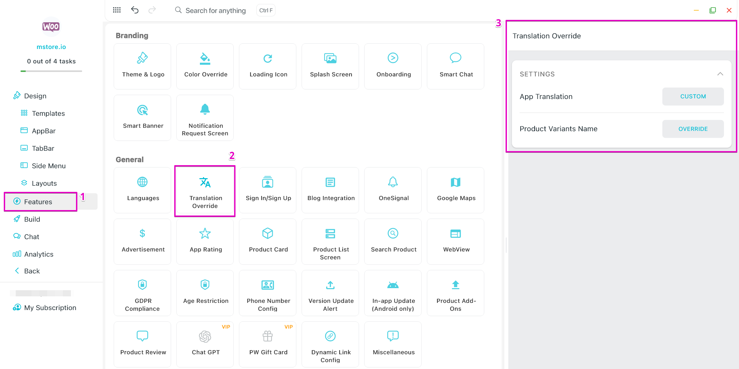Viewport: 739px width, 369px height.
Task: Collapse the SETTINGS section chevron
Action: pyautogui.click(x=720, y=74)
